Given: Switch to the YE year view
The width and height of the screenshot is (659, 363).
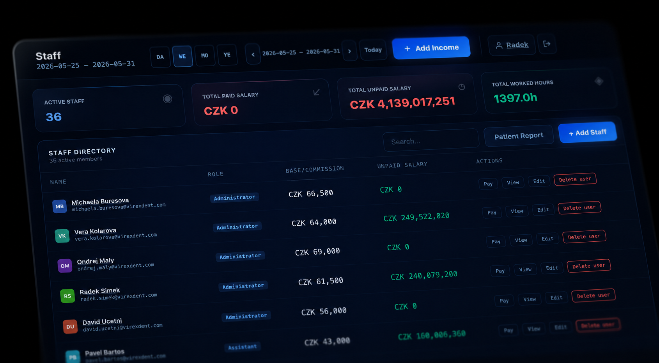Looking at the screenshot, I should (227, 55).
